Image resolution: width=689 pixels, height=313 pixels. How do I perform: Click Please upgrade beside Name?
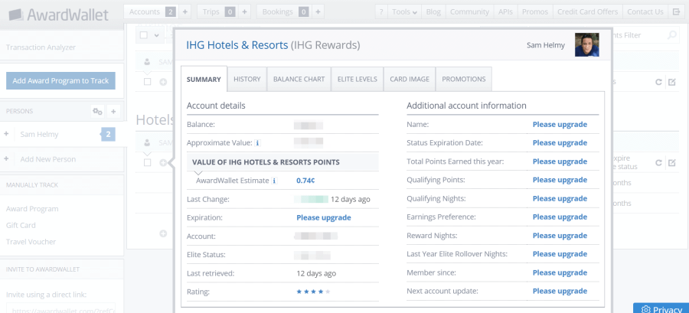point(560,125)
